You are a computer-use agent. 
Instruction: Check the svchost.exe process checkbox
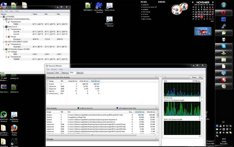(x=47, y=94)
